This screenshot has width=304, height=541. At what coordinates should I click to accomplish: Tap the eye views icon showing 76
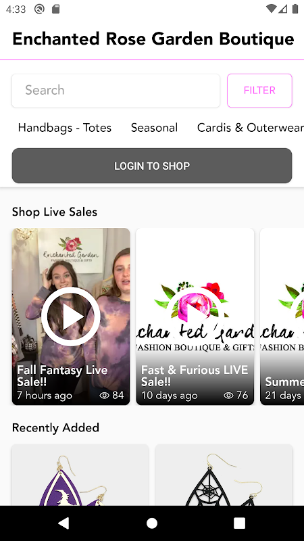[x=228, y=396]
